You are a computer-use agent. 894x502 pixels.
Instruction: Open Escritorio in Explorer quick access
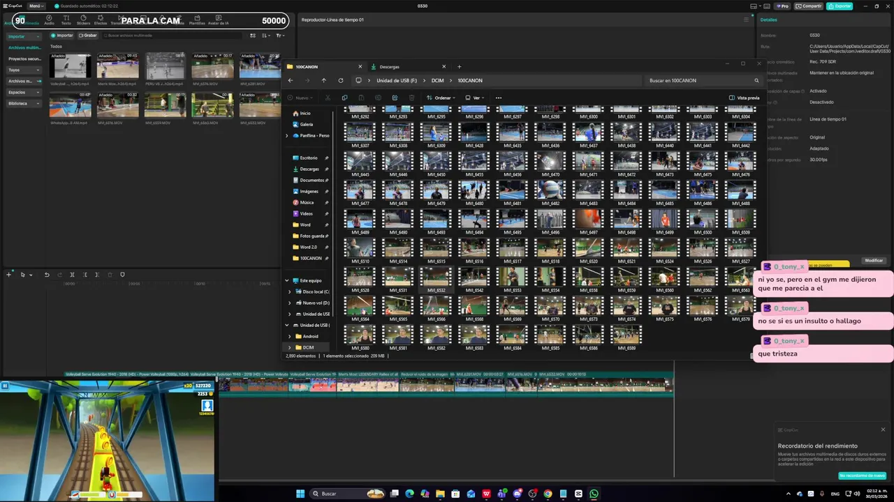tap(308, 158)
